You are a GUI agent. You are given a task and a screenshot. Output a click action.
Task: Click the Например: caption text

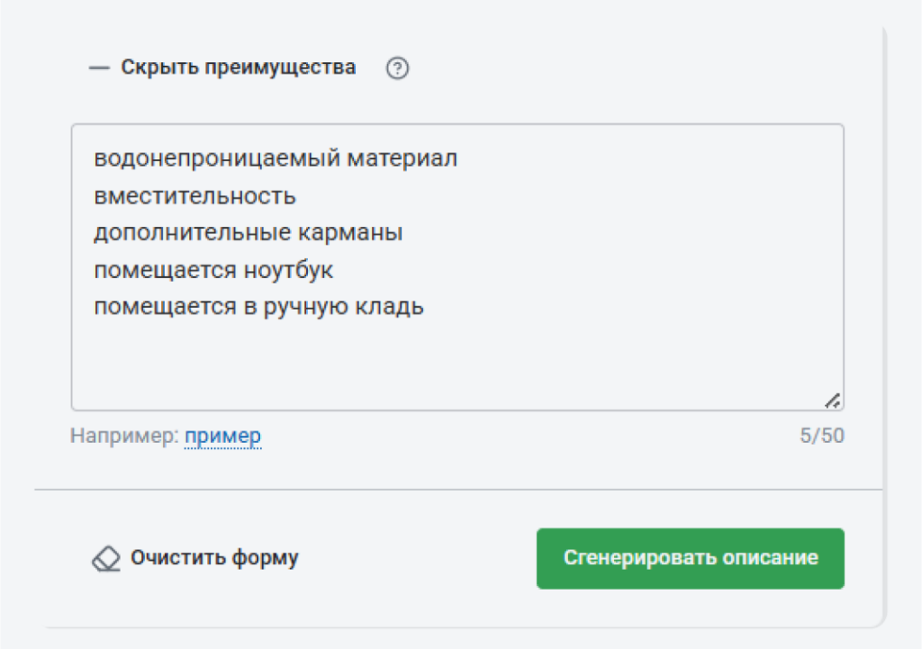click(126, 435)
